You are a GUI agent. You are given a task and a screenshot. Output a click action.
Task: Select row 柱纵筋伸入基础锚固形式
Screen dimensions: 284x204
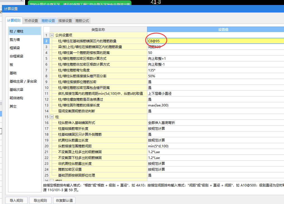(x=98, y=123)
